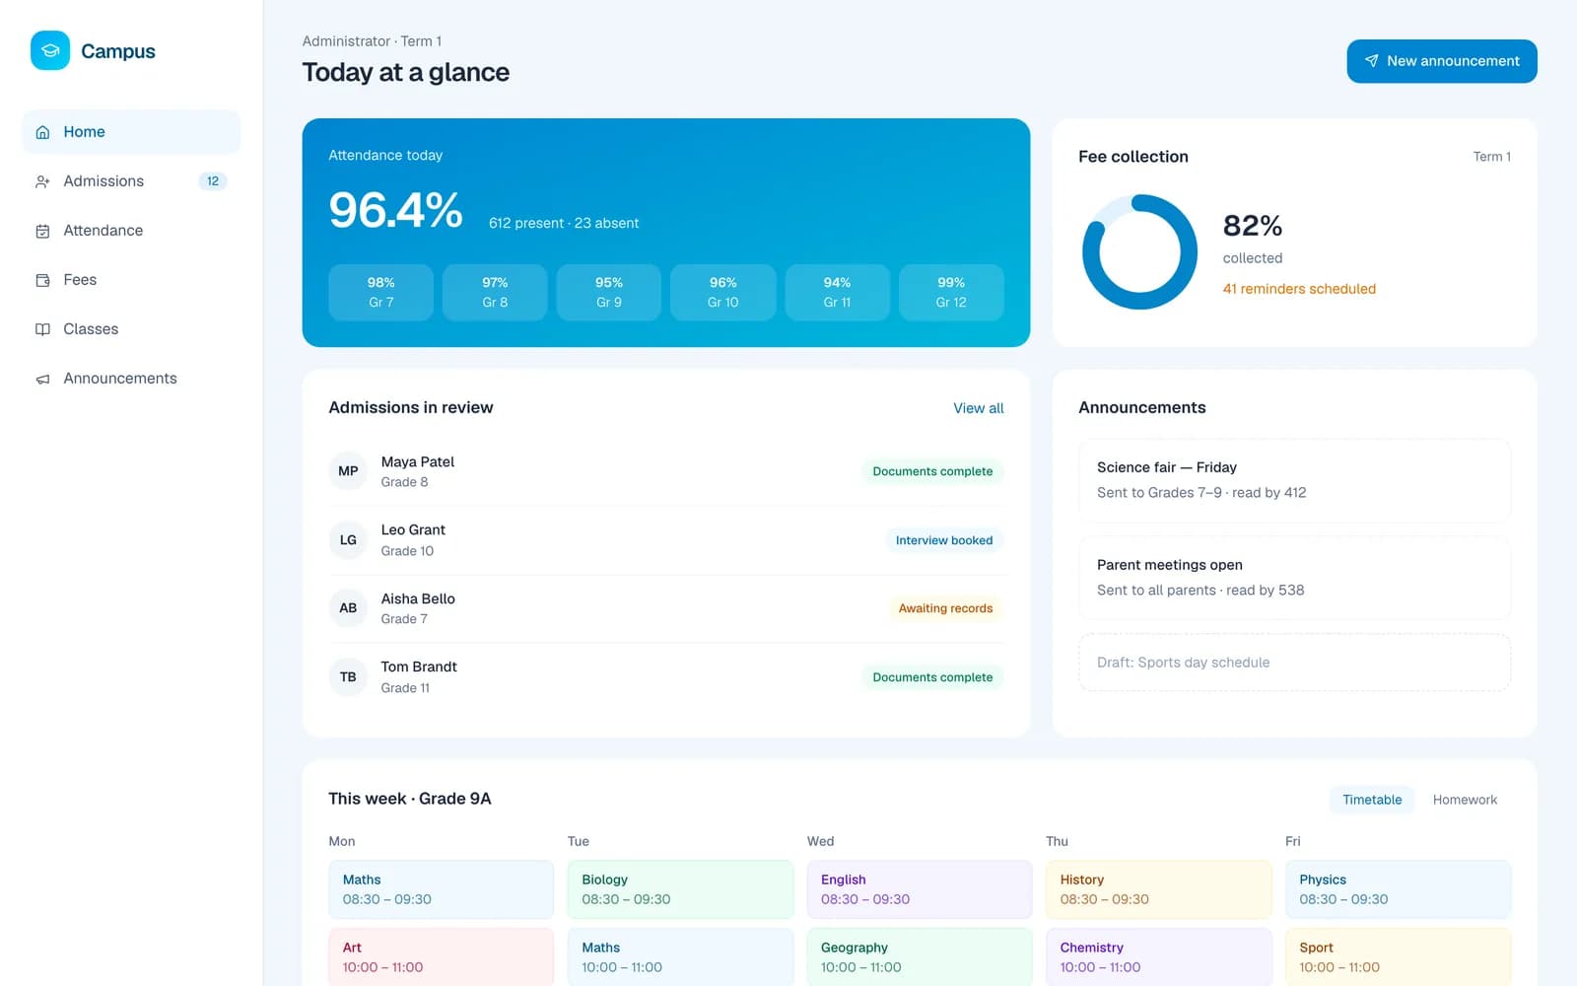
Task: Click the Awaiting records status badge
Action: pyautogui.click(x=945, y=608)
